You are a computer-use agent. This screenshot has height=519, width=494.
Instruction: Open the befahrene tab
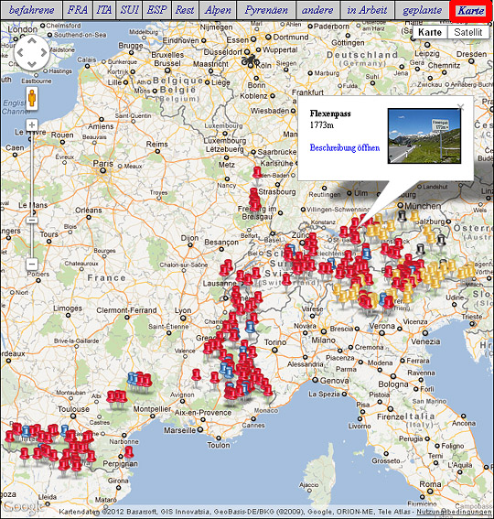(x=31, y=10)
